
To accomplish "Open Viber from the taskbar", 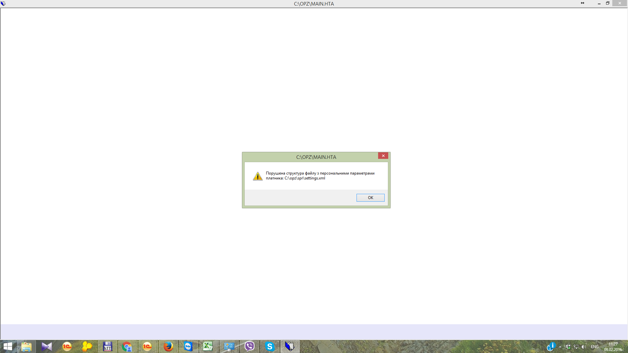I will (250, 346).
